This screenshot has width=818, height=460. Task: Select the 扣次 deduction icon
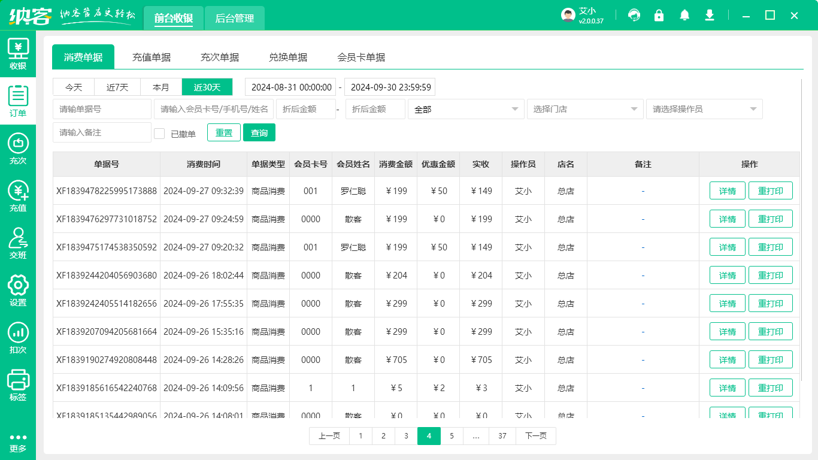(18, 339)
